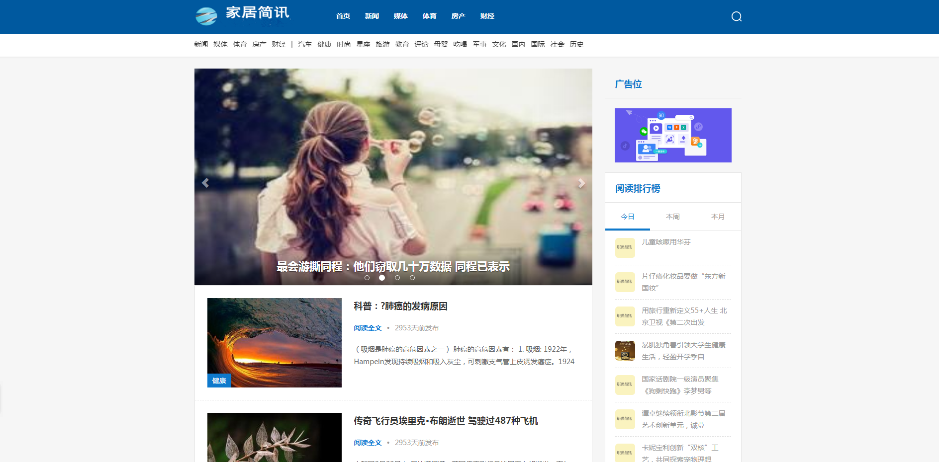The width and height of the screenshot is (939, 462).
Task: Open 首页 in the top navigation
Action: (x=343, y=16)
